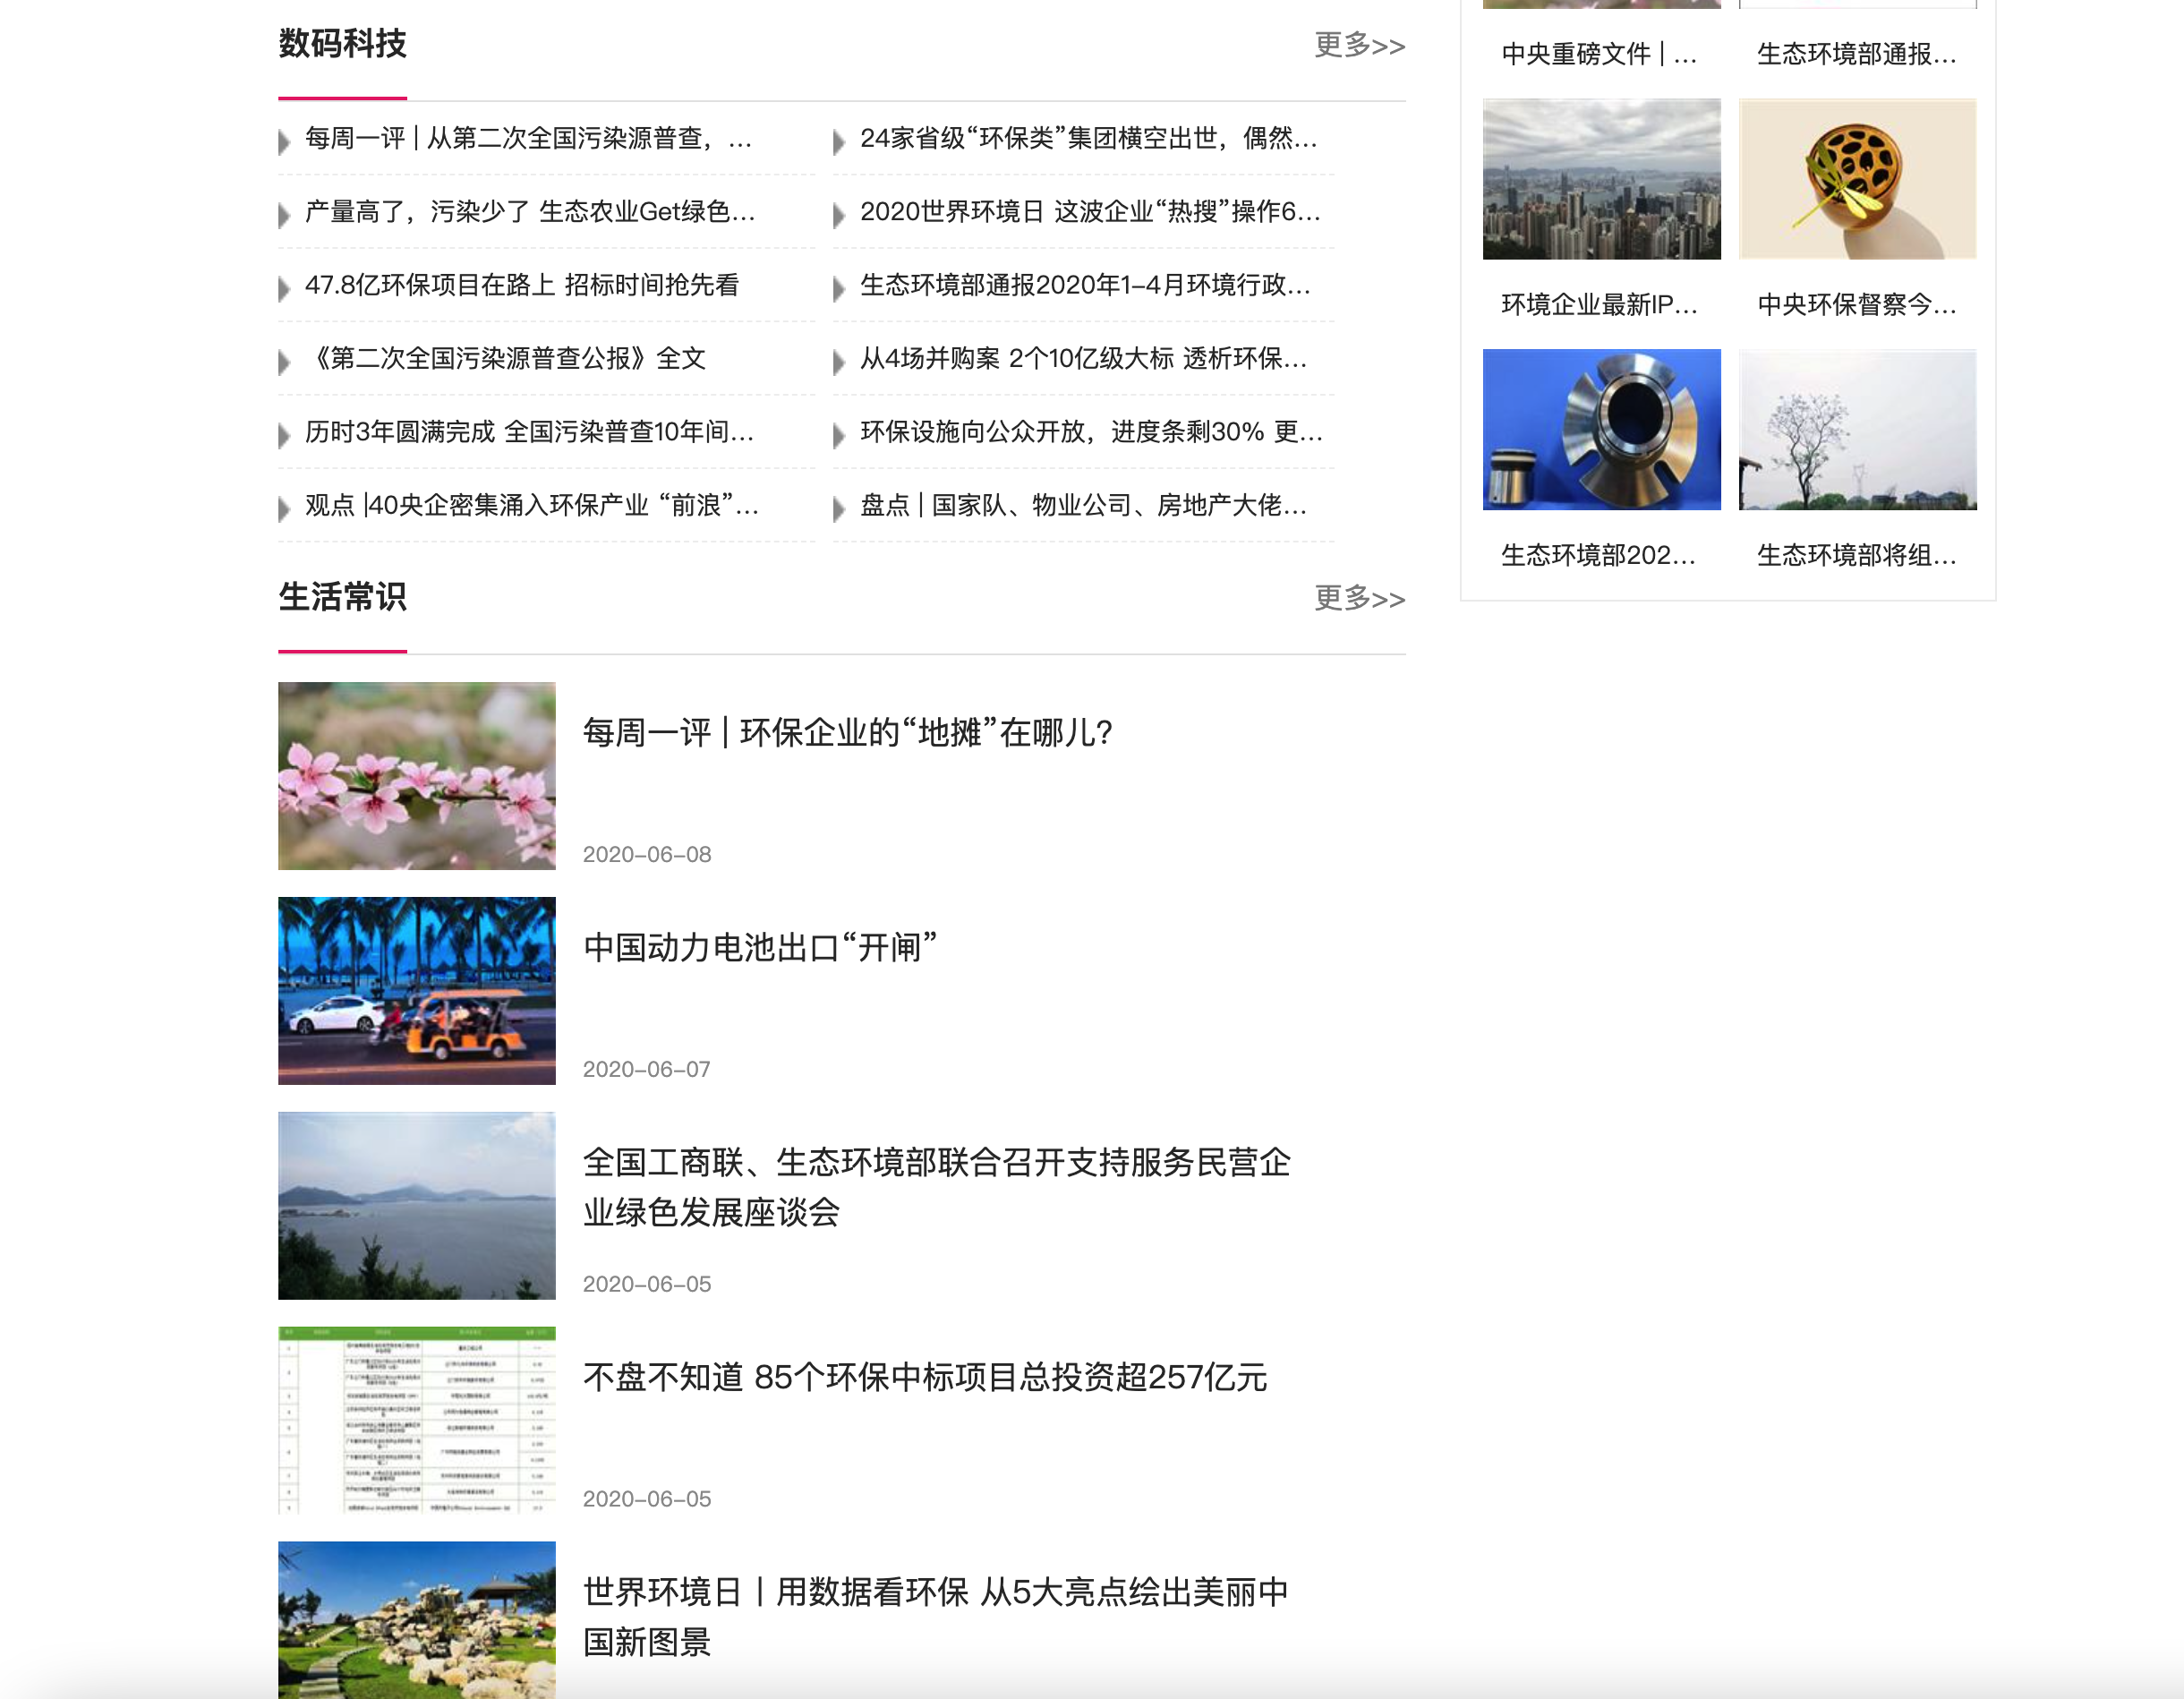
Task: Open article 生态环境部通报2020年1-4月环境行政
Action: (1086, 285)
